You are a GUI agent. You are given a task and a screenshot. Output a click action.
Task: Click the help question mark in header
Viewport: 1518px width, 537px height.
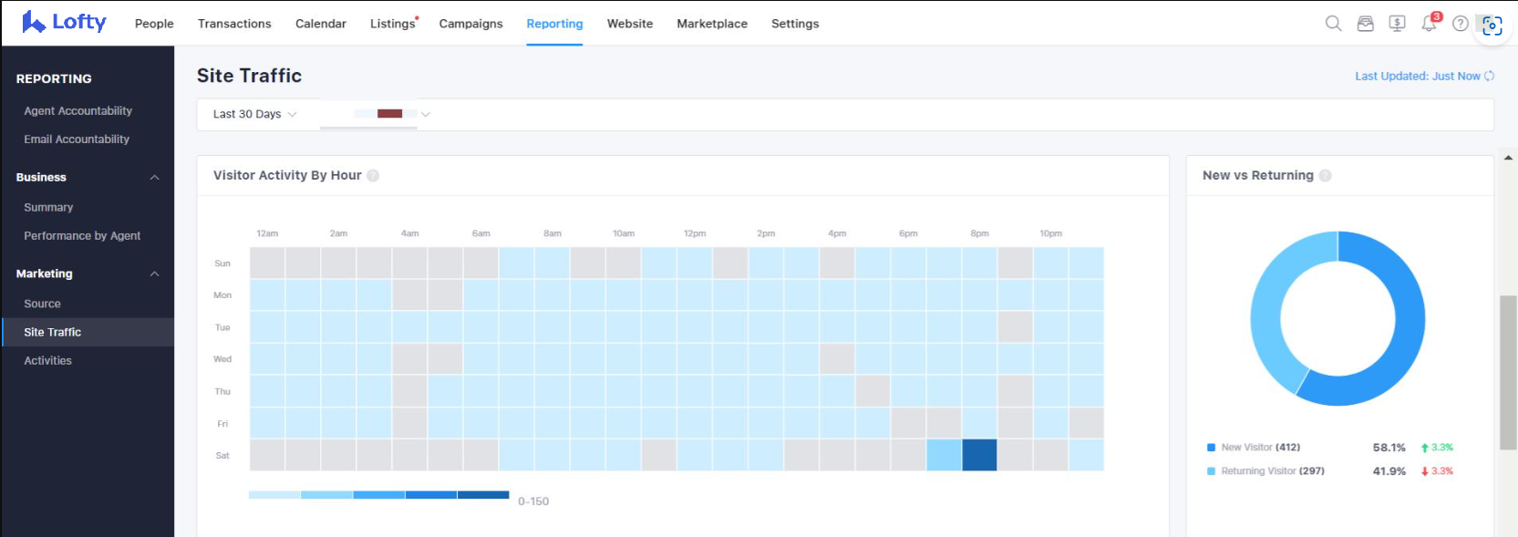point(1461,24)
